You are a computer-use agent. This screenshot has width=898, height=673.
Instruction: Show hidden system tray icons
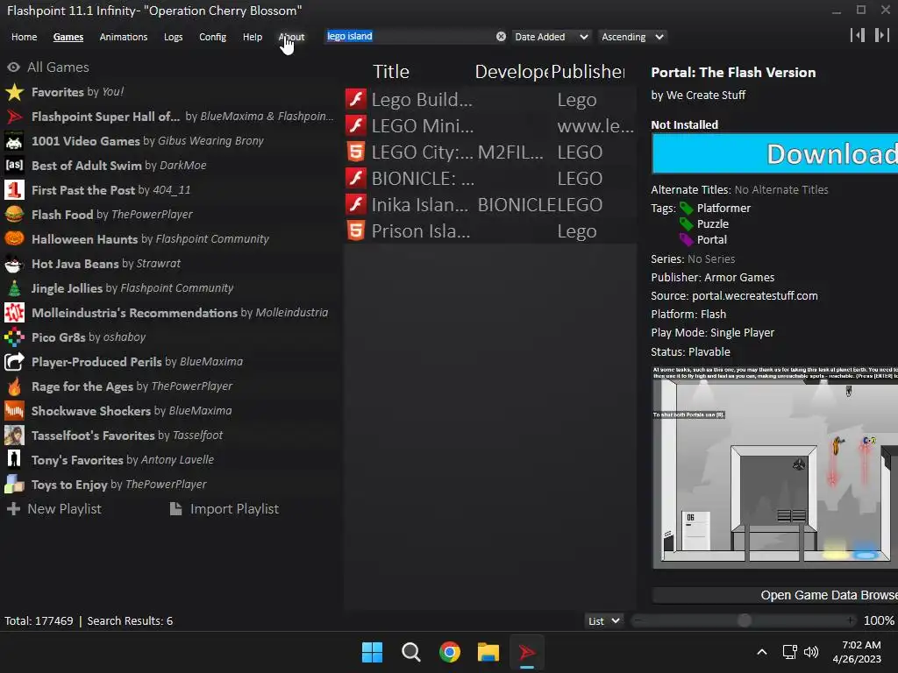pyautogui.click(x=762, y=652)
